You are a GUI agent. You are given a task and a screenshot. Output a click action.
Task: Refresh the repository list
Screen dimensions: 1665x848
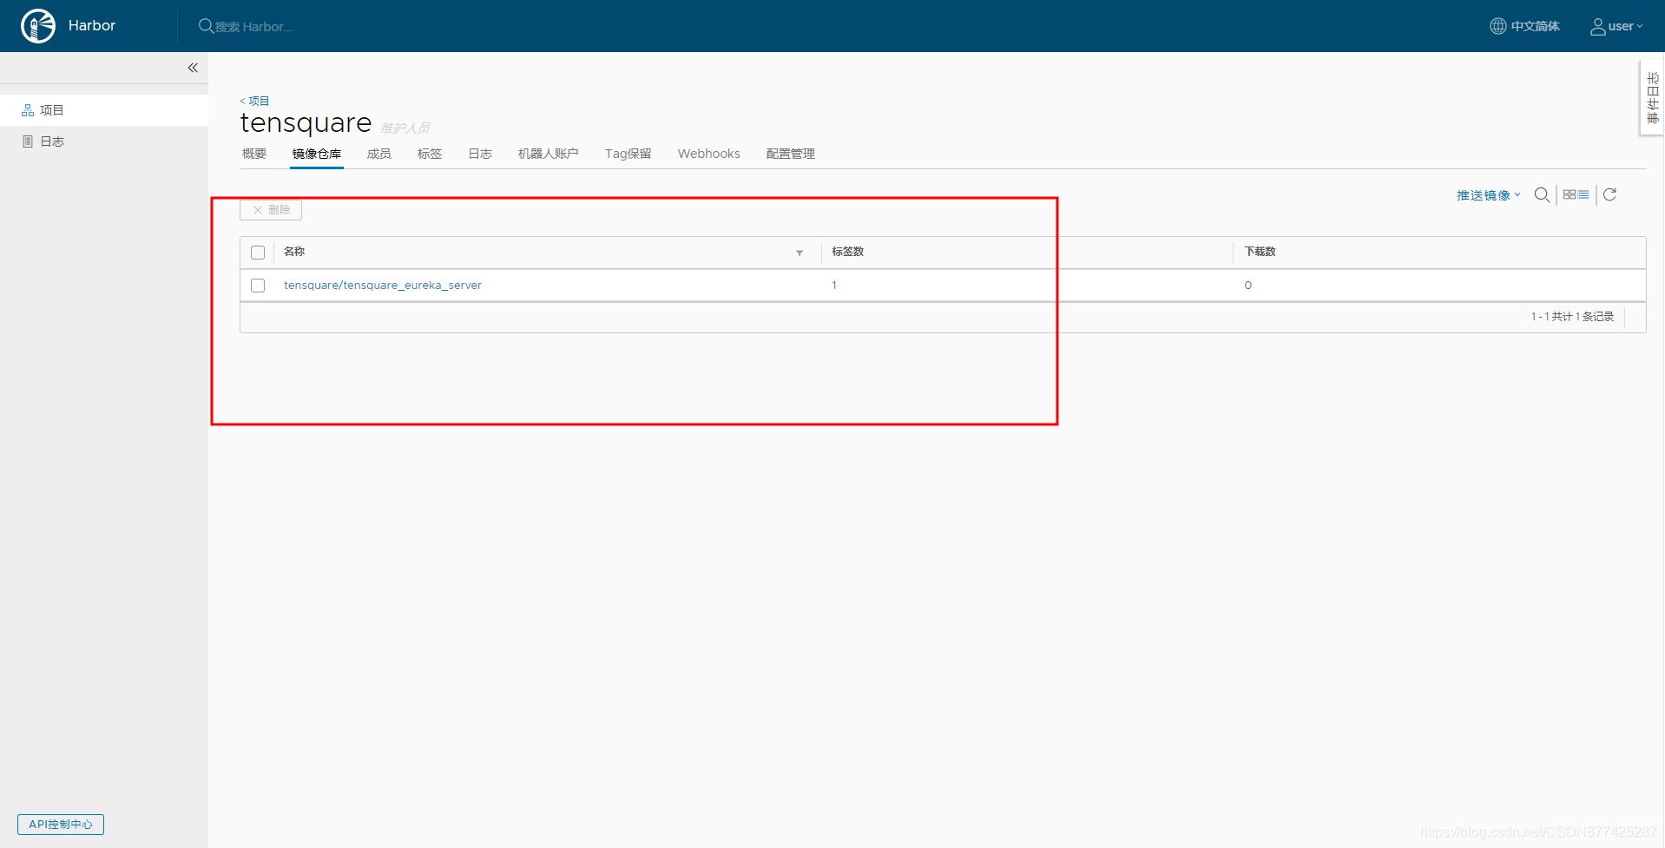click(x=1609, y=195)
